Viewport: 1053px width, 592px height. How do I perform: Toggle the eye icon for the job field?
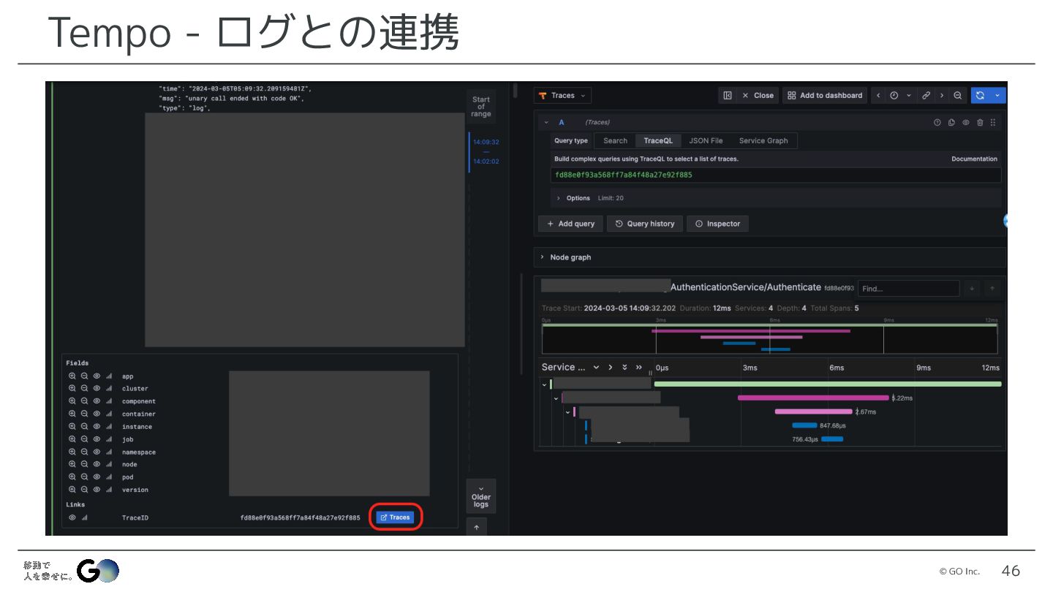coord(96,439)
